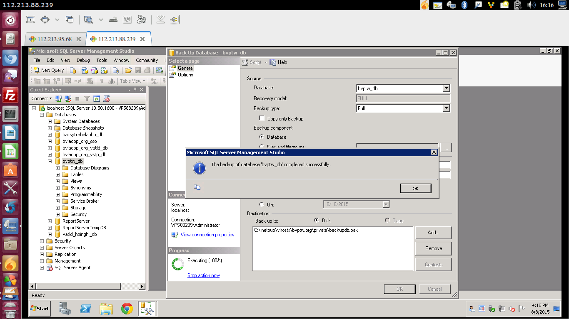Click the Database Engine Query icon
Image resolution: width=569 pixels, height=319 pixels.
pos(73,70)
